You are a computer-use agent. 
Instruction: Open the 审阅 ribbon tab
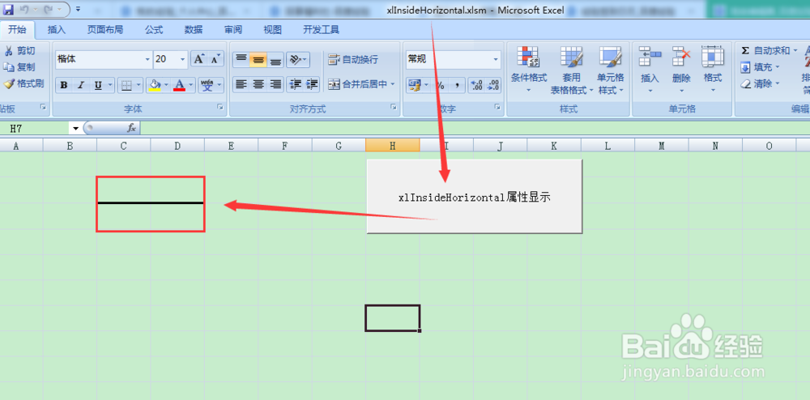tap(233, 30)
